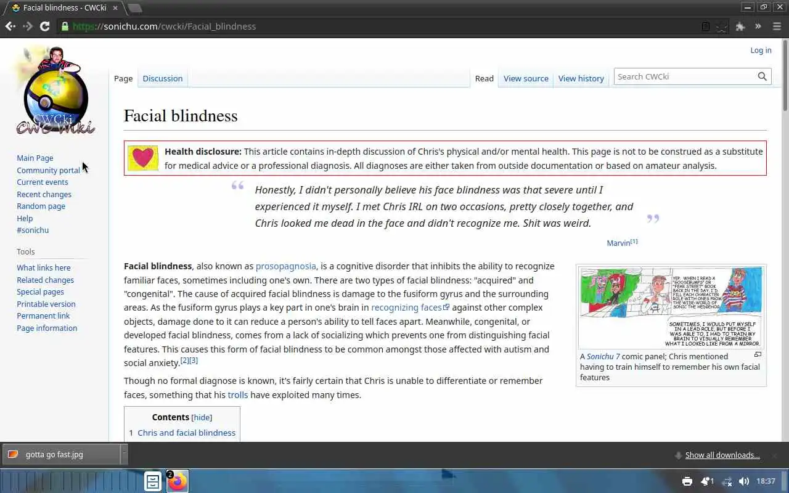Viewport: 789px width, 493px height.
Task: Click the Log in link
Action: [x=761, y=51]
